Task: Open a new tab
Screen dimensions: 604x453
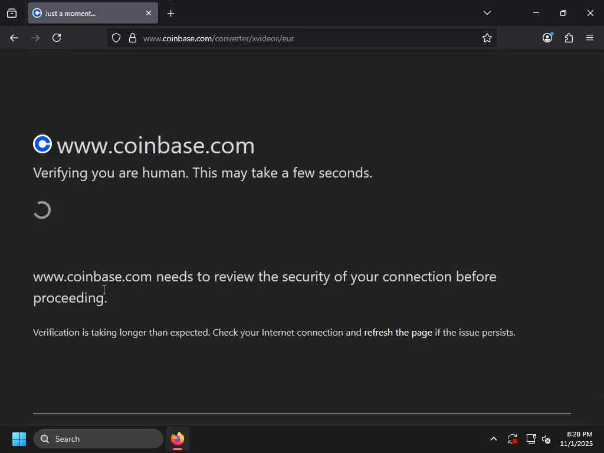Action: click(x=170, y=13)
